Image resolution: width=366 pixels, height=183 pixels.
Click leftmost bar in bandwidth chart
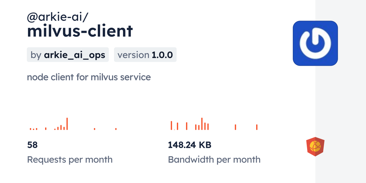pyautogui.click(x=171, y=126)
